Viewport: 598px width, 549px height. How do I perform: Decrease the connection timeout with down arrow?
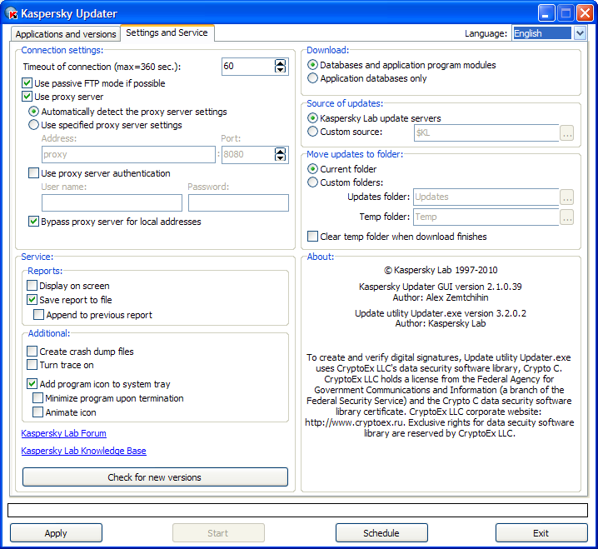pos(281,70)
